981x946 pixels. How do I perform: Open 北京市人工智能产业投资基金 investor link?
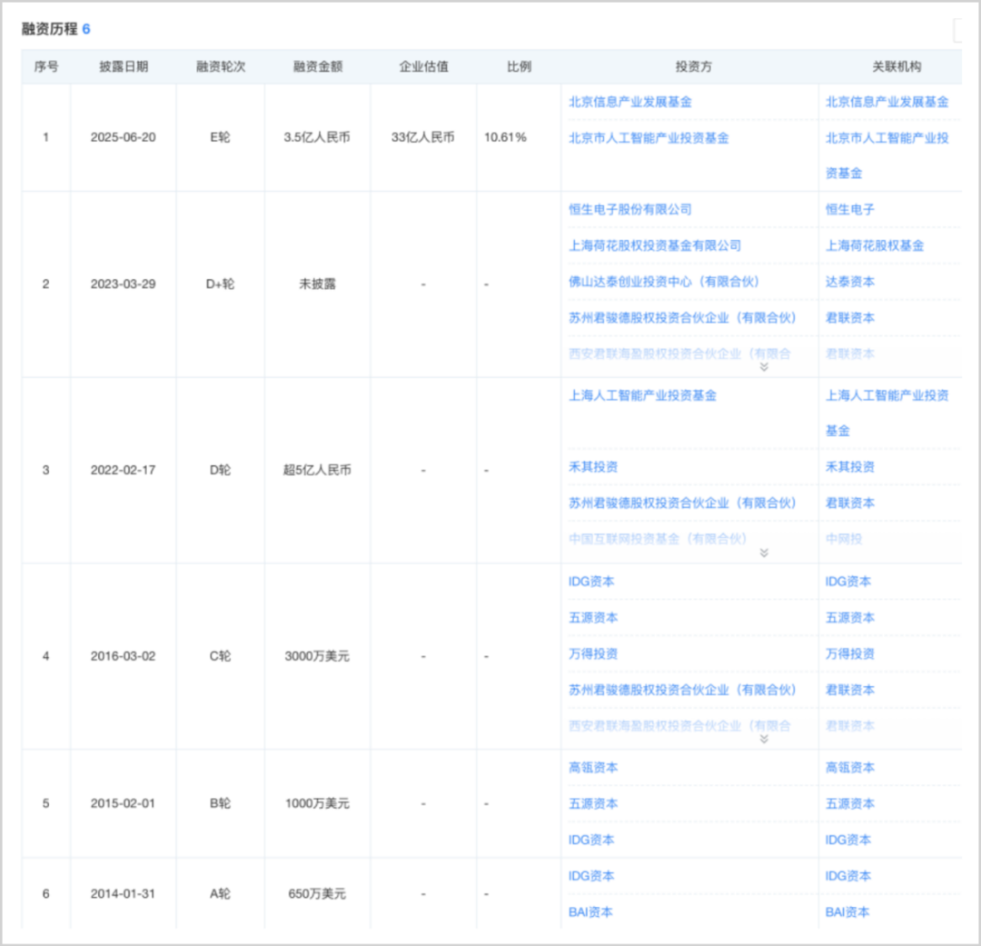click(649, 138)
